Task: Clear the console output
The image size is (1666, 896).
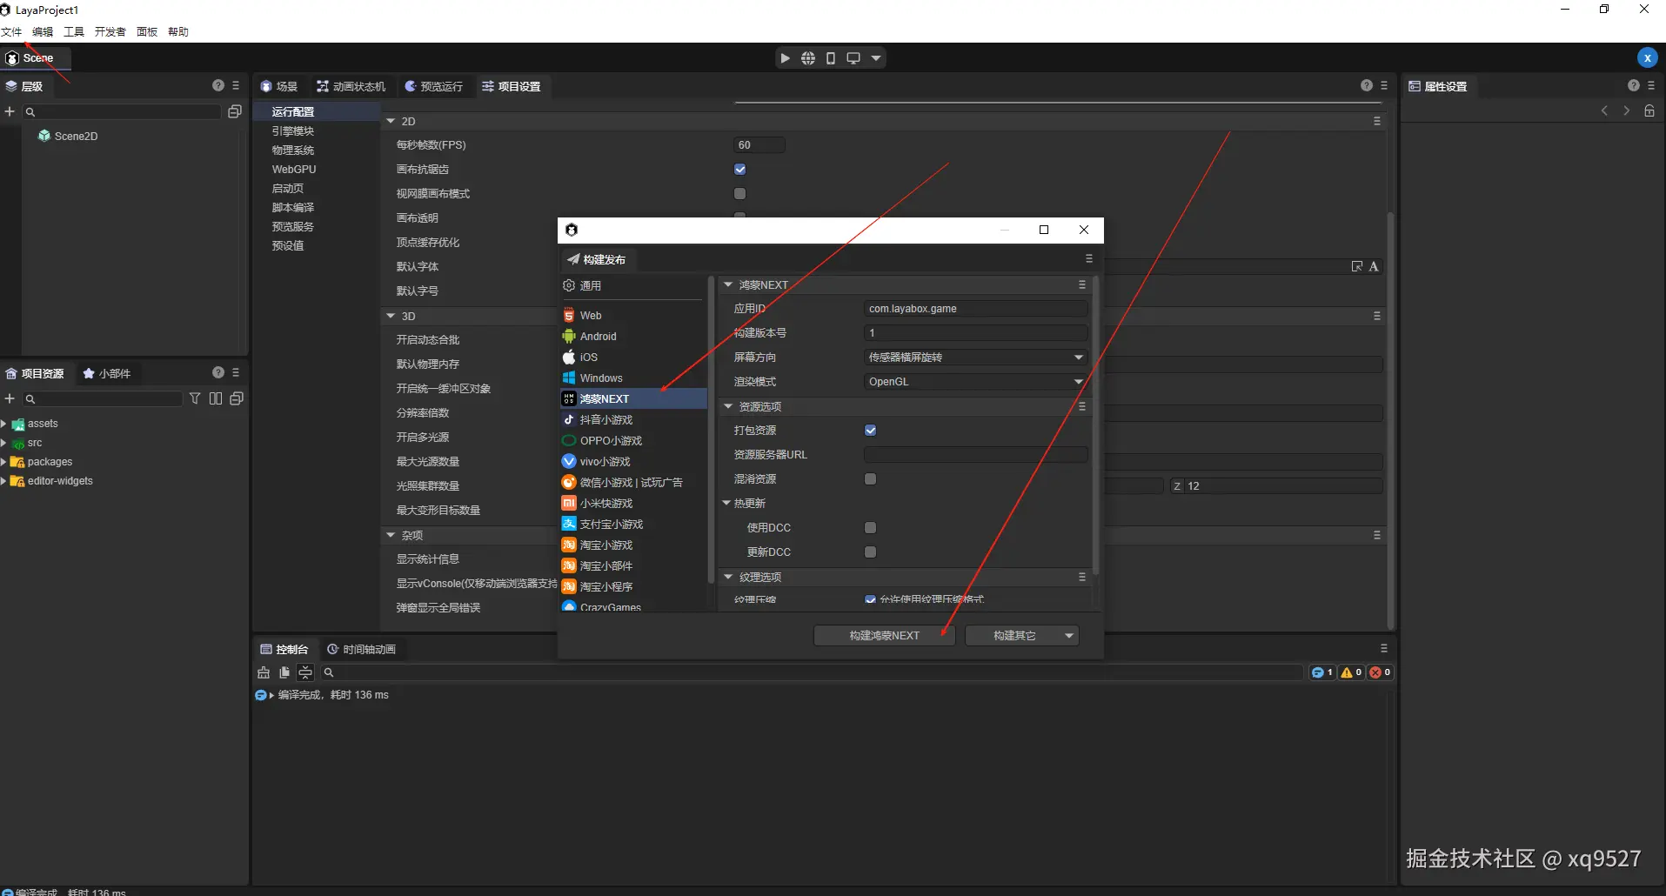Action: point(264,672)
